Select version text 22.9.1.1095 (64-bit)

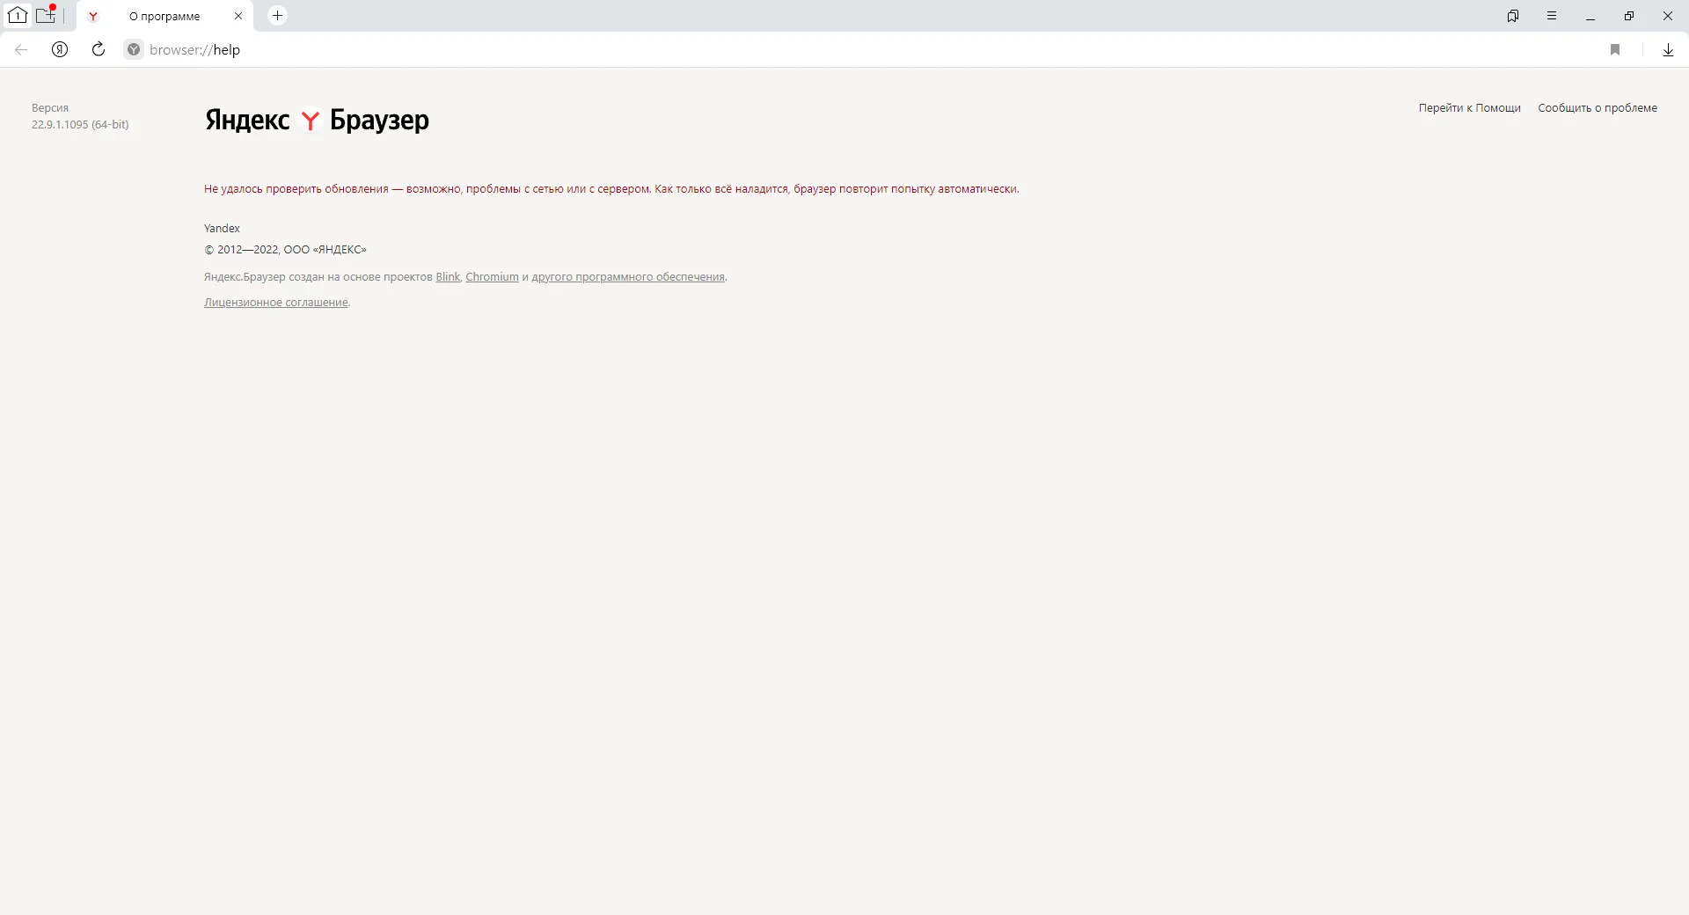tap(80, 124)
